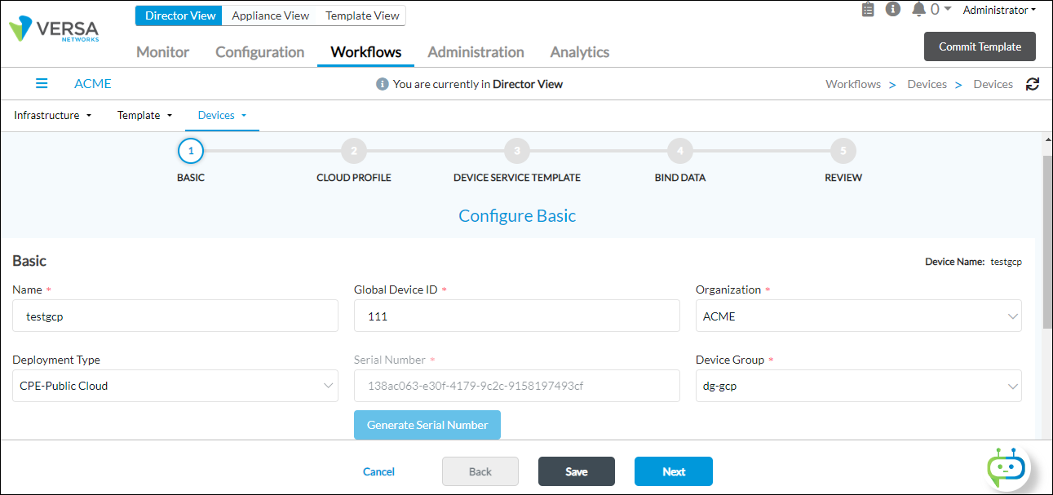The height and width of the screenshot is (495, 1053).
Task: Open the Deployment Type dropdown
Action: coord(175,386)
